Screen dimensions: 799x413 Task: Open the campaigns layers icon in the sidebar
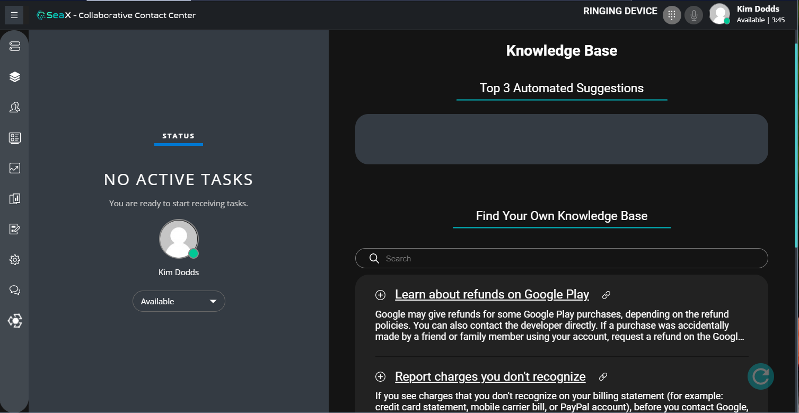[x=14, y=76]
